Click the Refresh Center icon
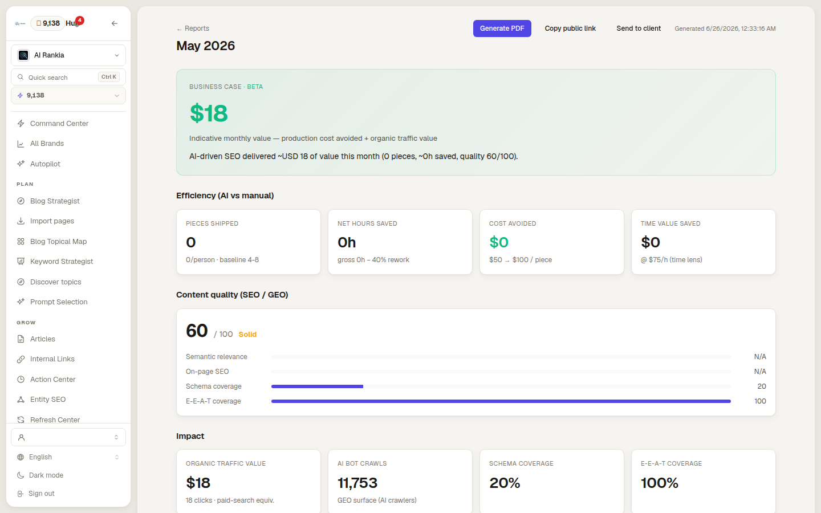 pyautogui.click(x=21, y=420)
